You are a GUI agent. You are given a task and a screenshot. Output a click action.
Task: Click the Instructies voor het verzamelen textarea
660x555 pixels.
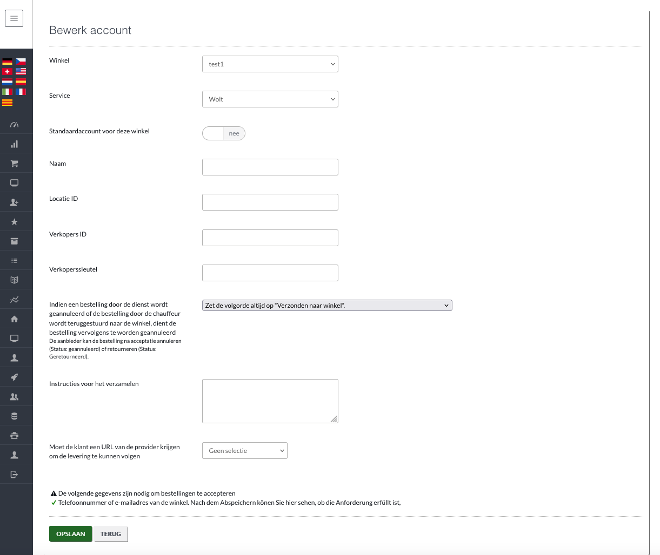270,401
